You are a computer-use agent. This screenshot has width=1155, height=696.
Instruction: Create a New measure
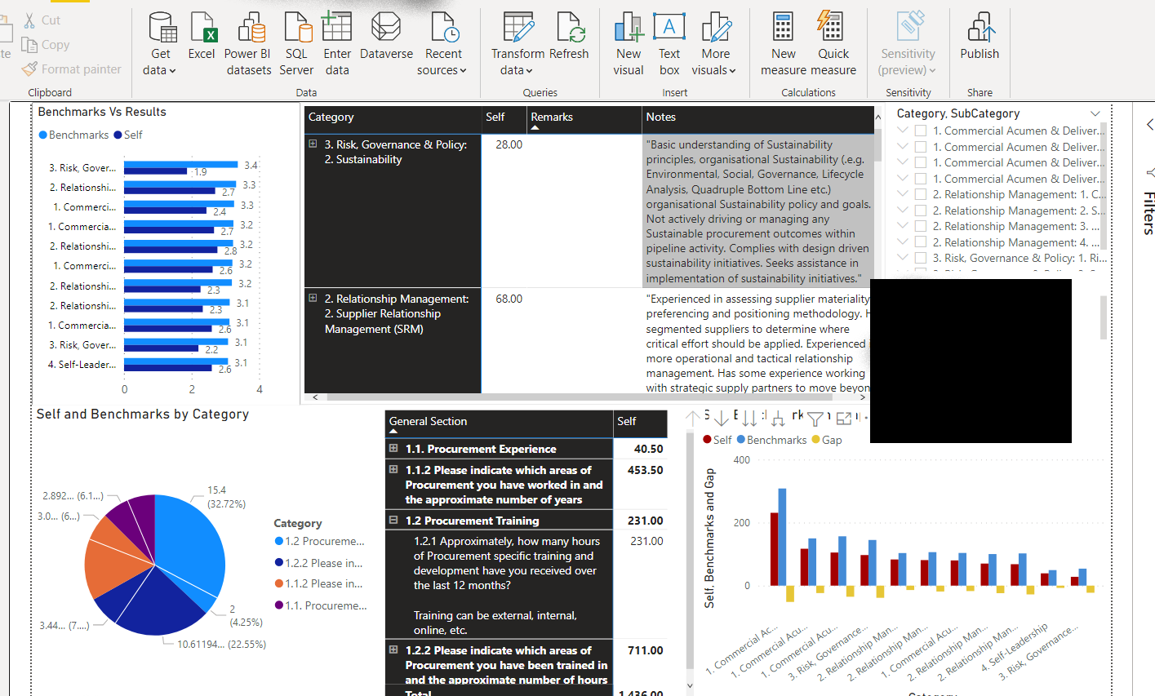tap(784, 45)
